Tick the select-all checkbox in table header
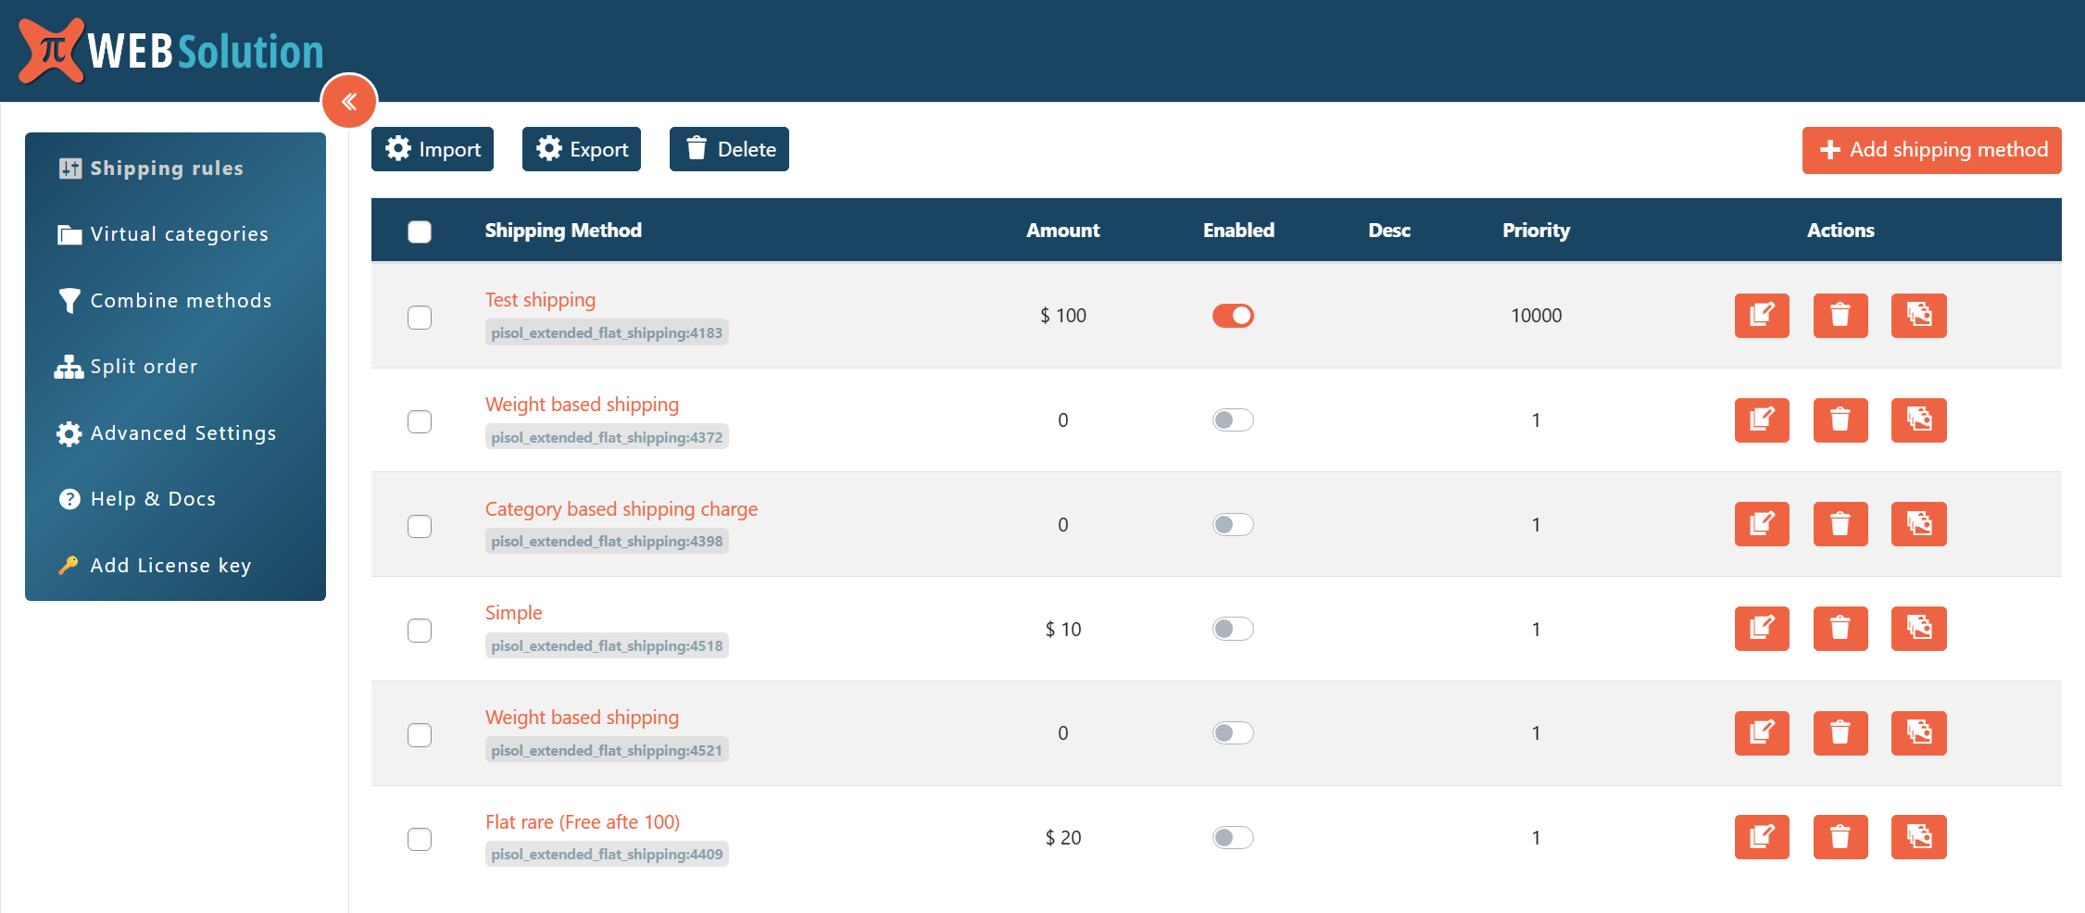The width and height of the screenshot is (2085, 913). click(x=420, y=231)
